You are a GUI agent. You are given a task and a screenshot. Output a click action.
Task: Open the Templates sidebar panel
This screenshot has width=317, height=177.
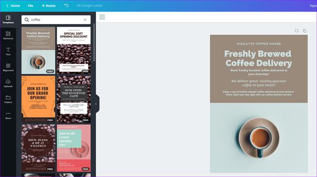click(8, 20)
